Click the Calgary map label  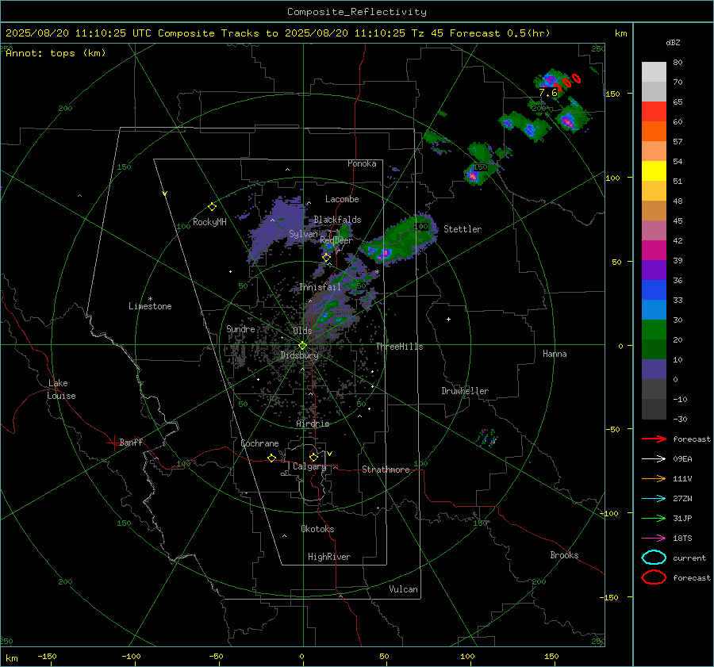tap(309, 466)
